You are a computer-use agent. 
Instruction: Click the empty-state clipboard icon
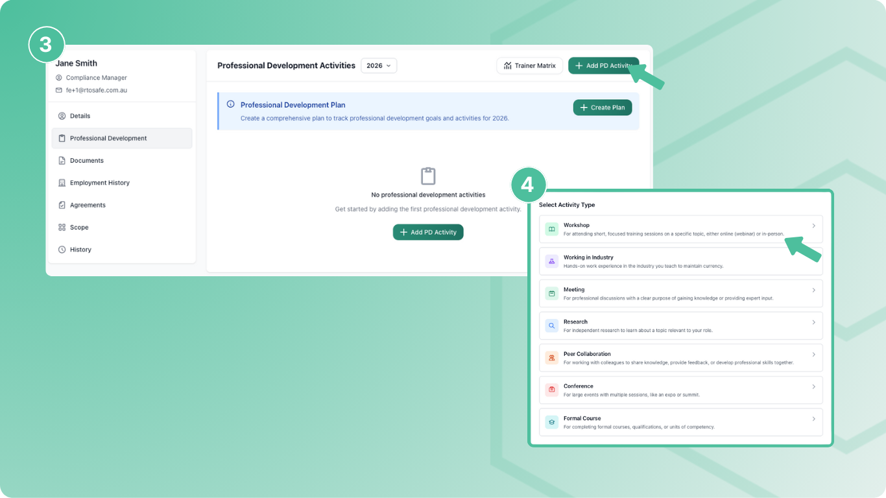(x=428, y=176)
